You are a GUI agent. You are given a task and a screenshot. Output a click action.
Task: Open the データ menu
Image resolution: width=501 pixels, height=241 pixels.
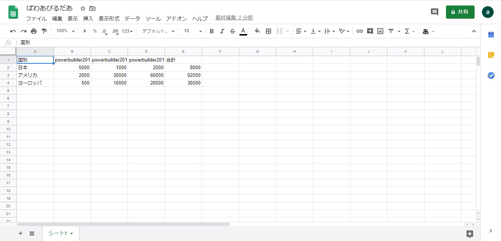132,18
